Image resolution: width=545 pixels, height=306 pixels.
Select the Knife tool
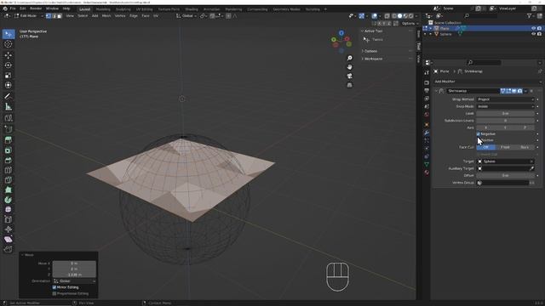(x=9, y=180)
